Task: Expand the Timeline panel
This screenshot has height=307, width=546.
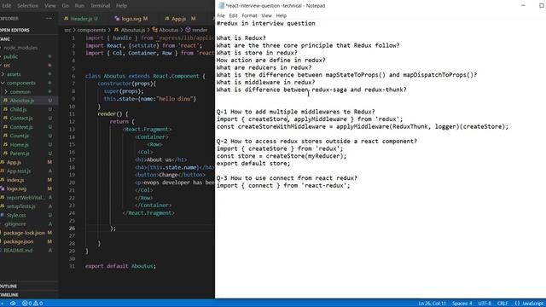Action: (9, 295)
